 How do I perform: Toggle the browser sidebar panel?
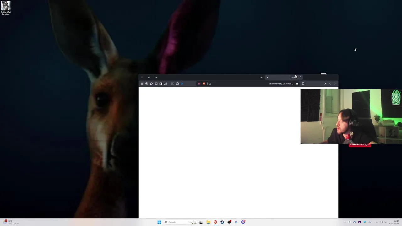(161, 84)
